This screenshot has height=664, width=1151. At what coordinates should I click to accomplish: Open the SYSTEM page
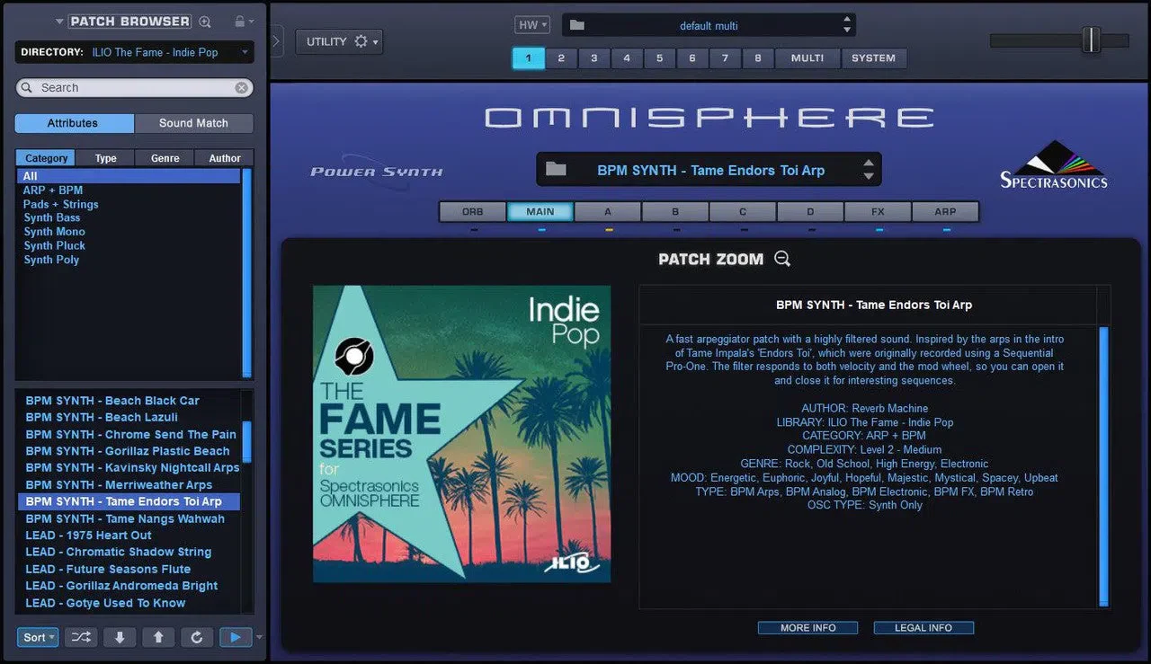874,58
